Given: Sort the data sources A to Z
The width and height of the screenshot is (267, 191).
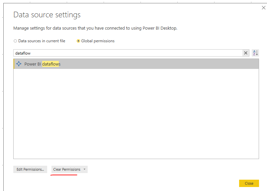Looking at the screenshot, I should [x=255, y=53].
